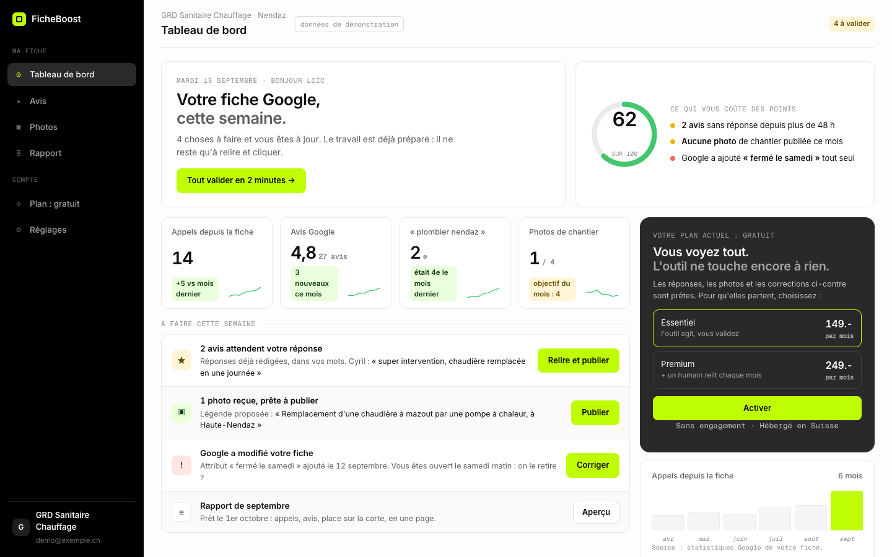Screen dimensions: 892x557
Task: Click the report lines icon beside Rapport de septembre
Action: [181, 512]
